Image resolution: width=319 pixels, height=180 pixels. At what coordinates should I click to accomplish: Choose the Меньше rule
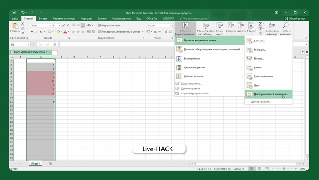coord(268,50)
